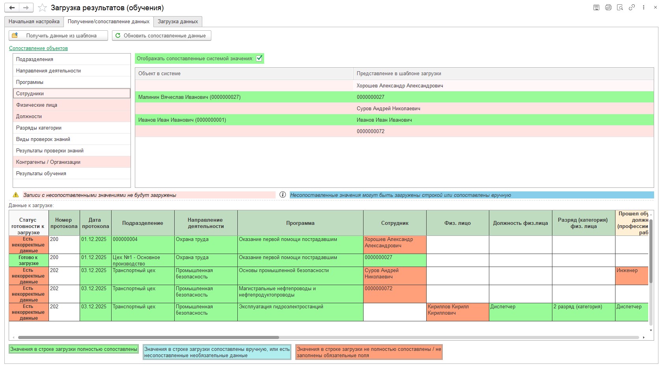This screenshot has height=367, width=662.
Task: Follow the 'Сопоставление объектов' link
Action: coord(38,48)
